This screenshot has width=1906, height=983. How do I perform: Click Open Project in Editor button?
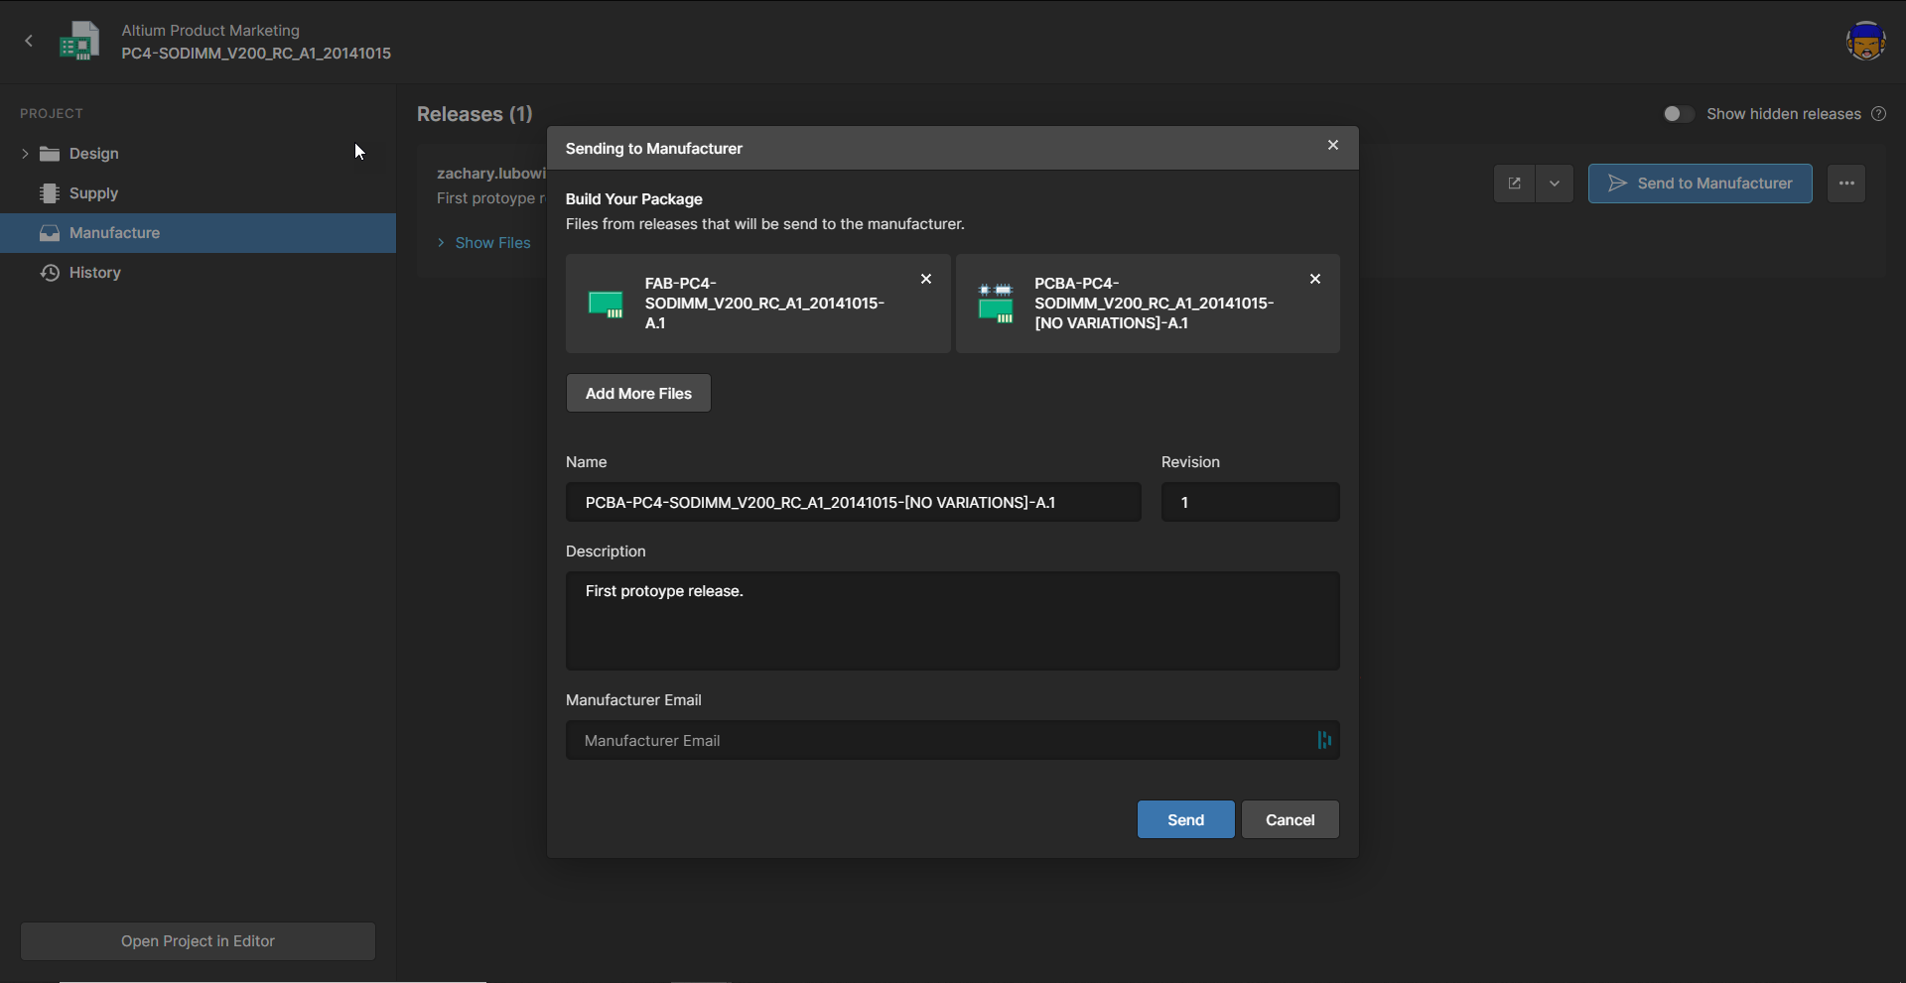coord(198,941)
